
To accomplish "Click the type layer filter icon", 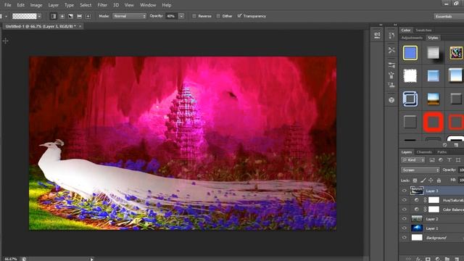I will (x=449, y=160).
